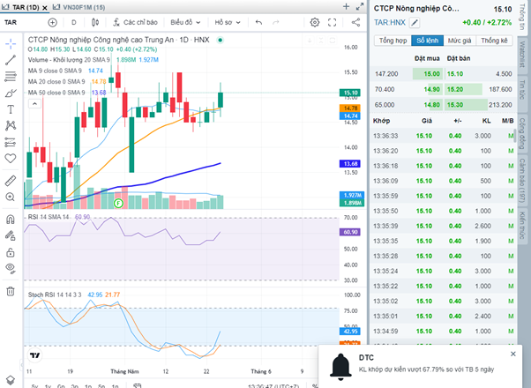
Task: Toggle fullscreen chart mode icon
Action: [333, 22]
